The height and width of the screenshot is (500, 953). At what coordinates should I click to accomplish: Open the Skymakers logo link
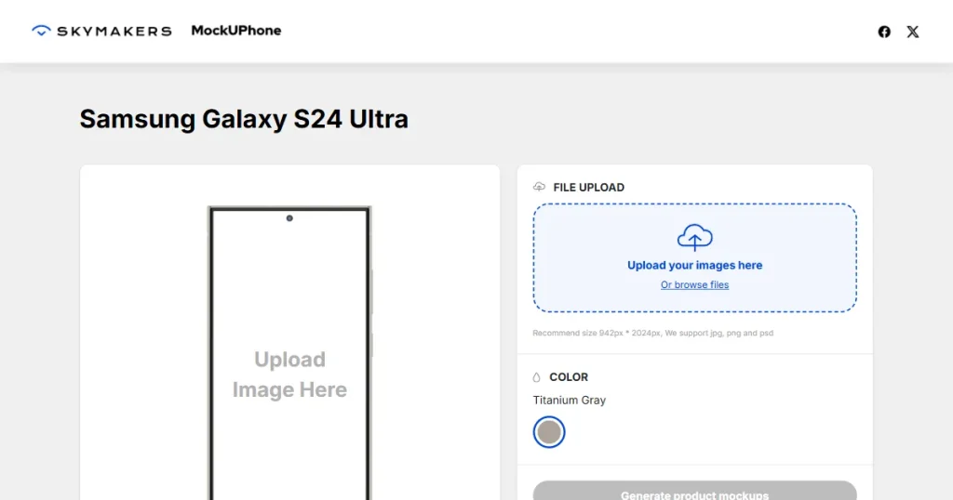pos(101,31)
